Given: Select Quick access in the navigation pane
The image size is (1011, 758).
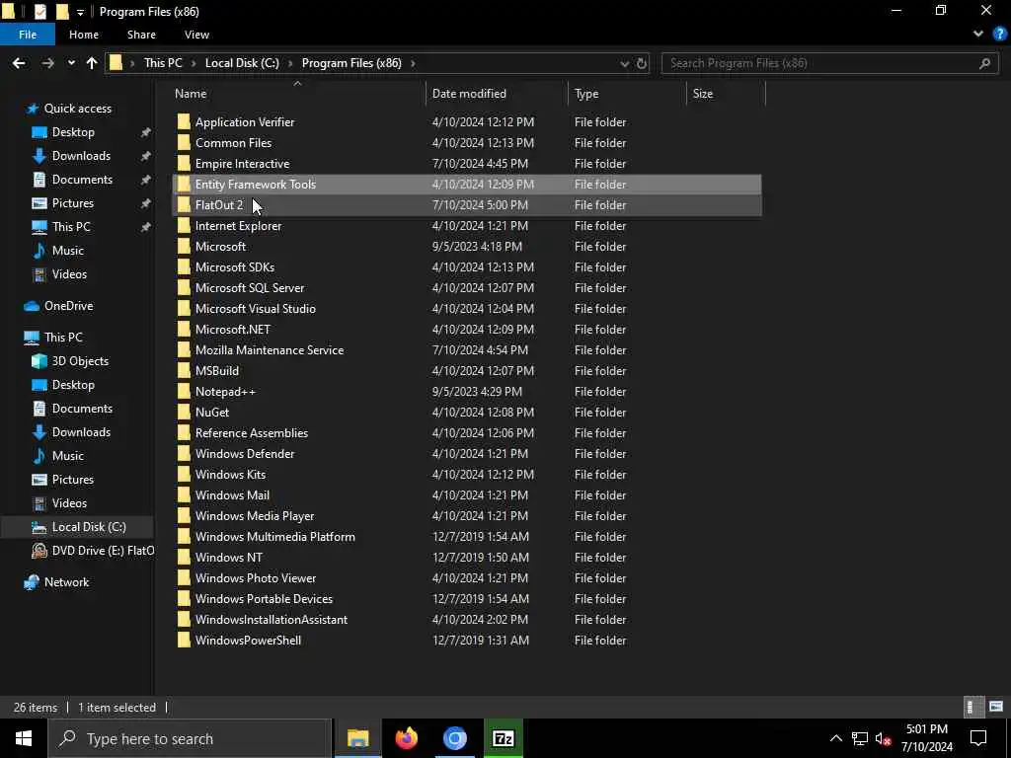Looking at the screenshot, I should click(77, 109).
